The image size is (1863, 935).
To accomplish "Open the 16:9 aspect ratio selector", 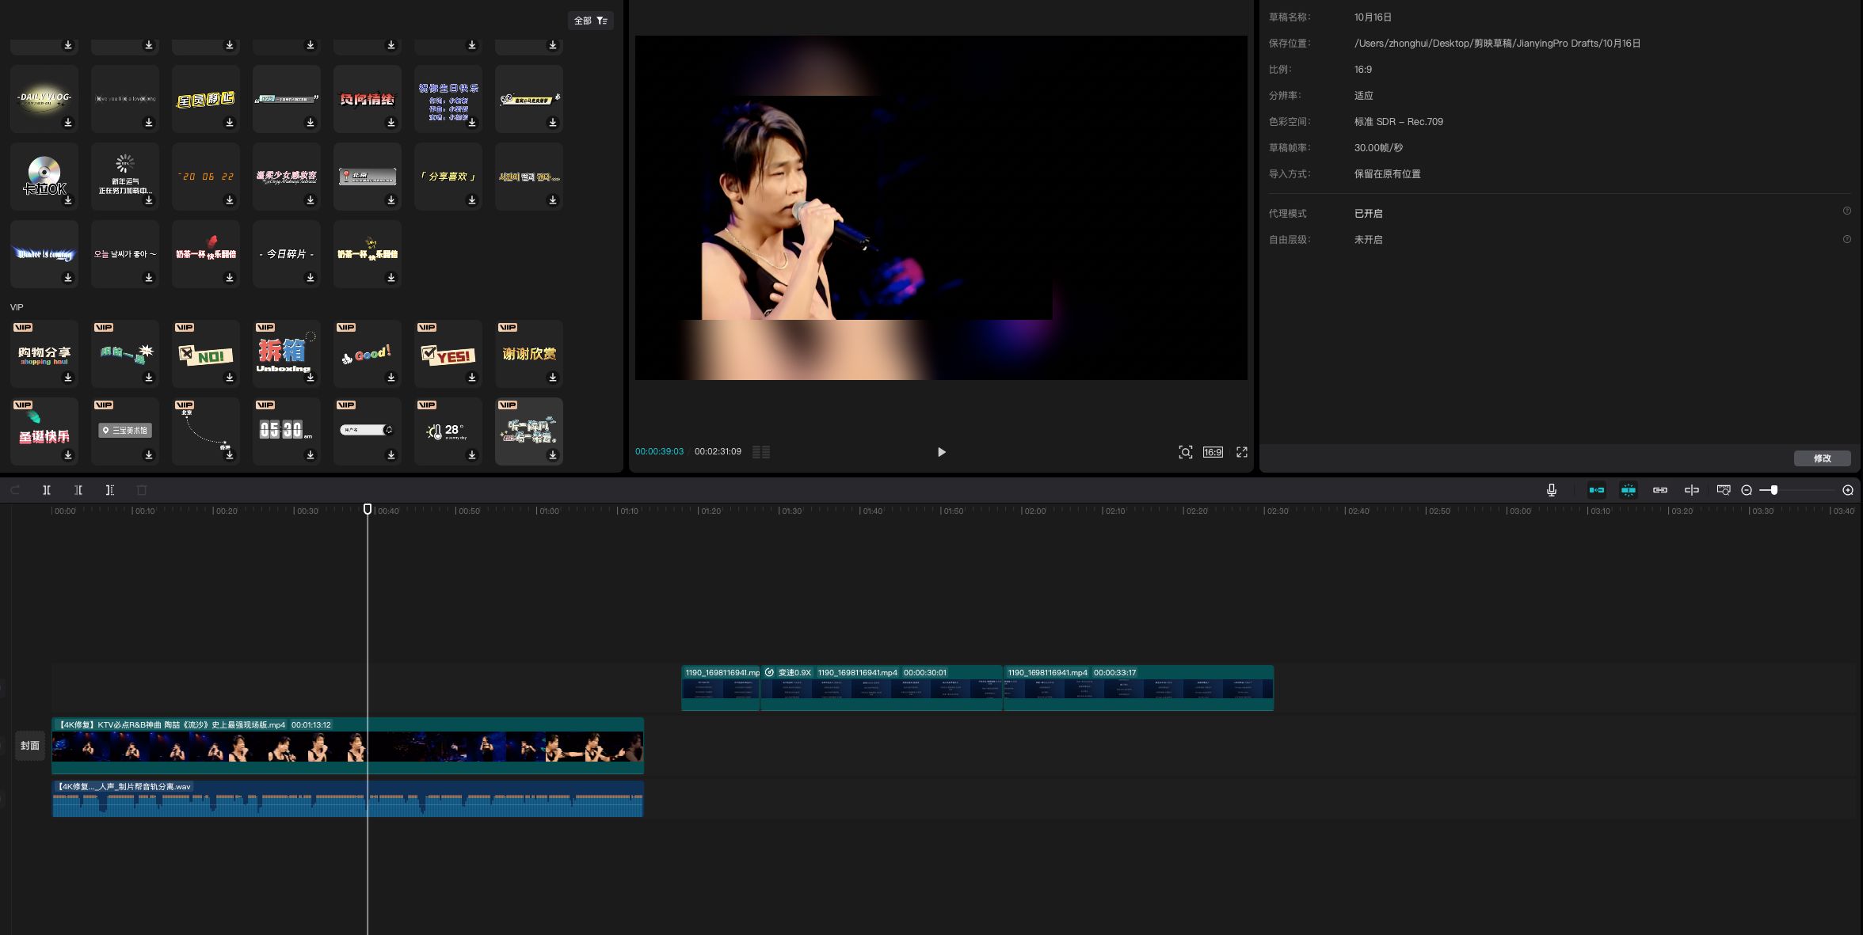I will (x=1213, y=452).
